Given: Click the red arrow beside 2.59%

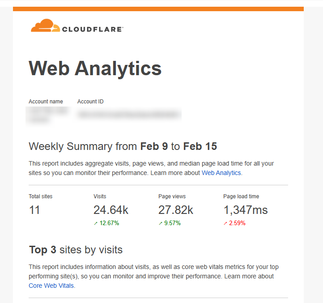Looking at the screenshot, I should pyautogui.click(x=225, y=223).
